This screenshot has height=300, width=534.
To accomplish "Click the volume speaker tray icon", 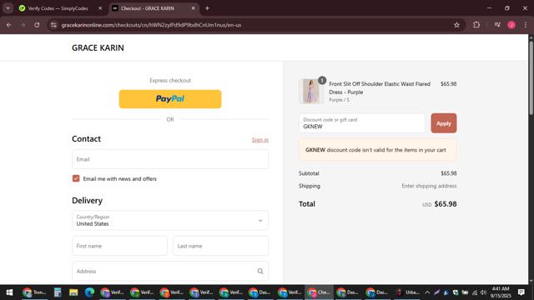I will (x=483, y=292).
